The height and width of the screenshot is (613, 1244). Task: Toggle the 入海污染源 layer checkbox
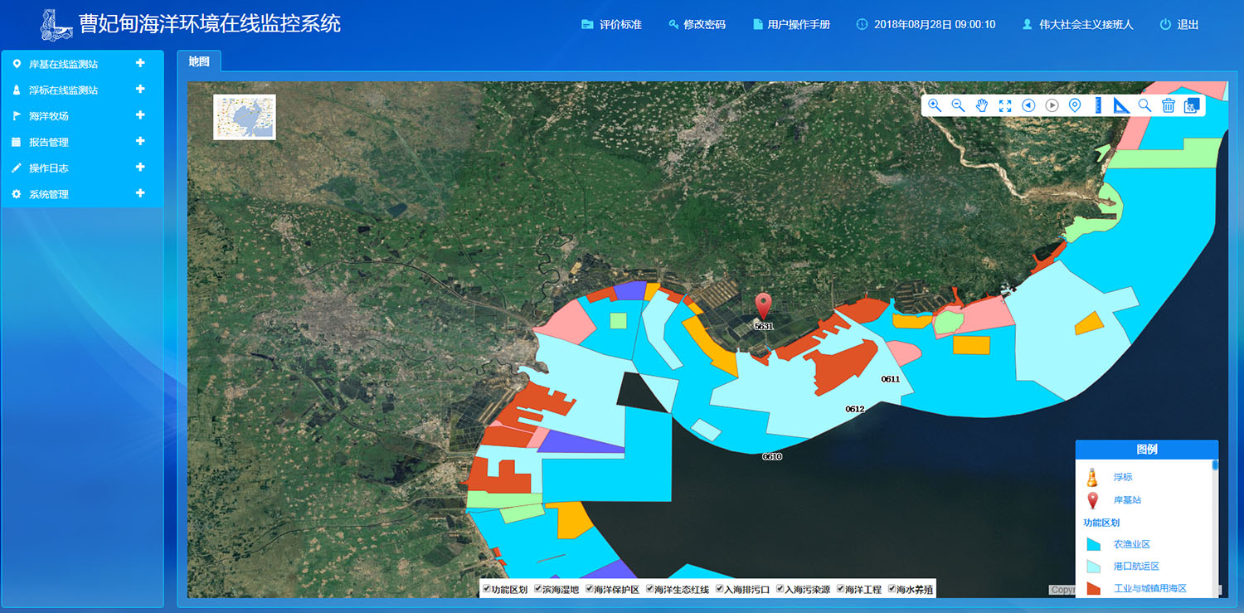pyautogui.click(x=780, y=589)
